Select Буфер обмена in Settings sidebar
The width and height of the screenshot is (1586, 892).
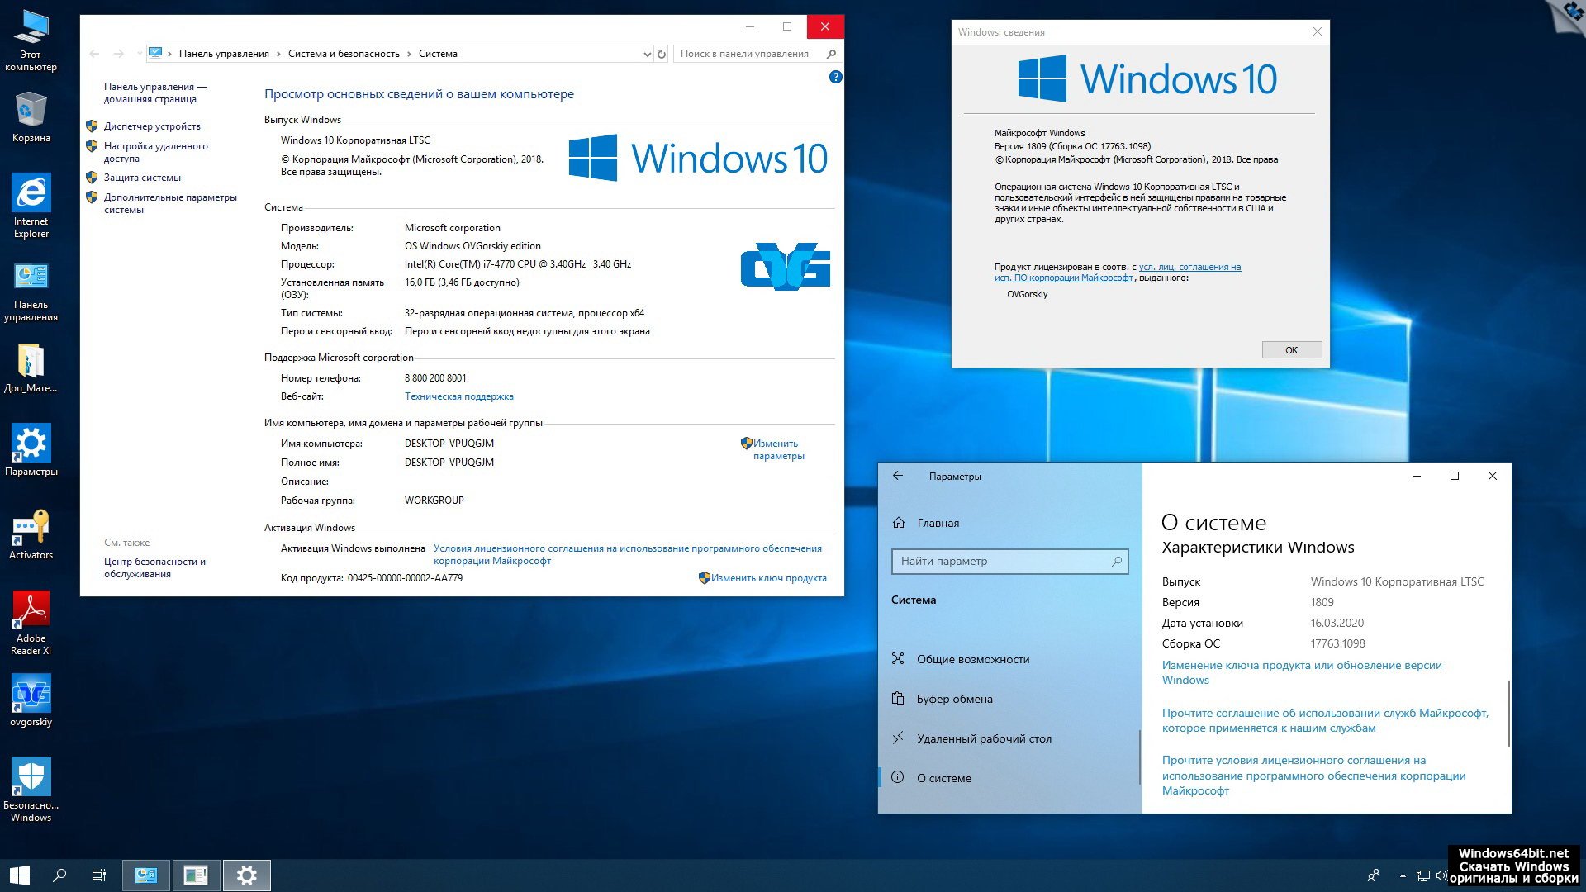click(x=954, y=699)
